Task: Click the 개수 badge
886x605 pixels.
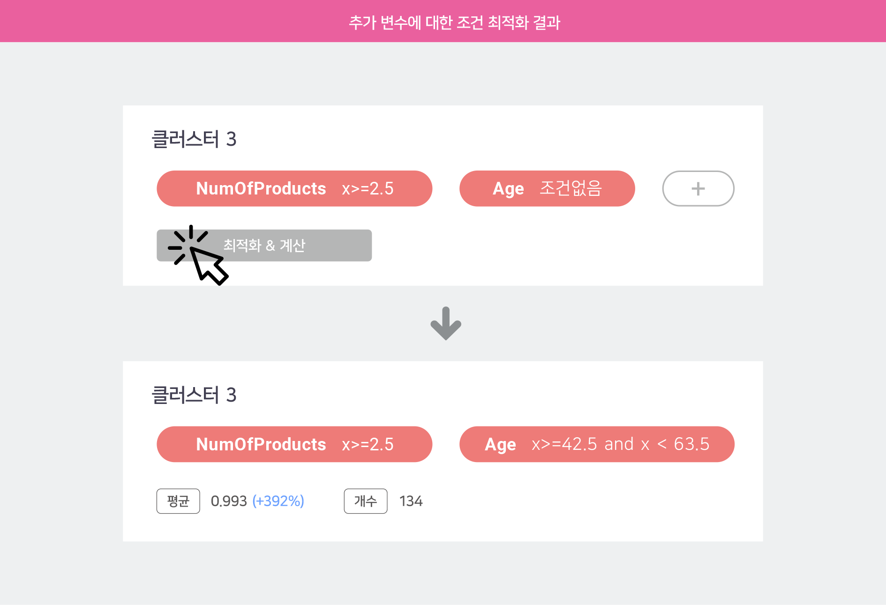Action: coord(366,501)
